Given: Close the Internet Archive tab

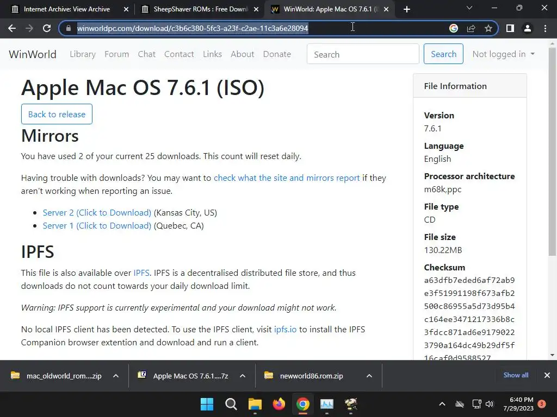Looking at the screenshot, I should 126,9.
